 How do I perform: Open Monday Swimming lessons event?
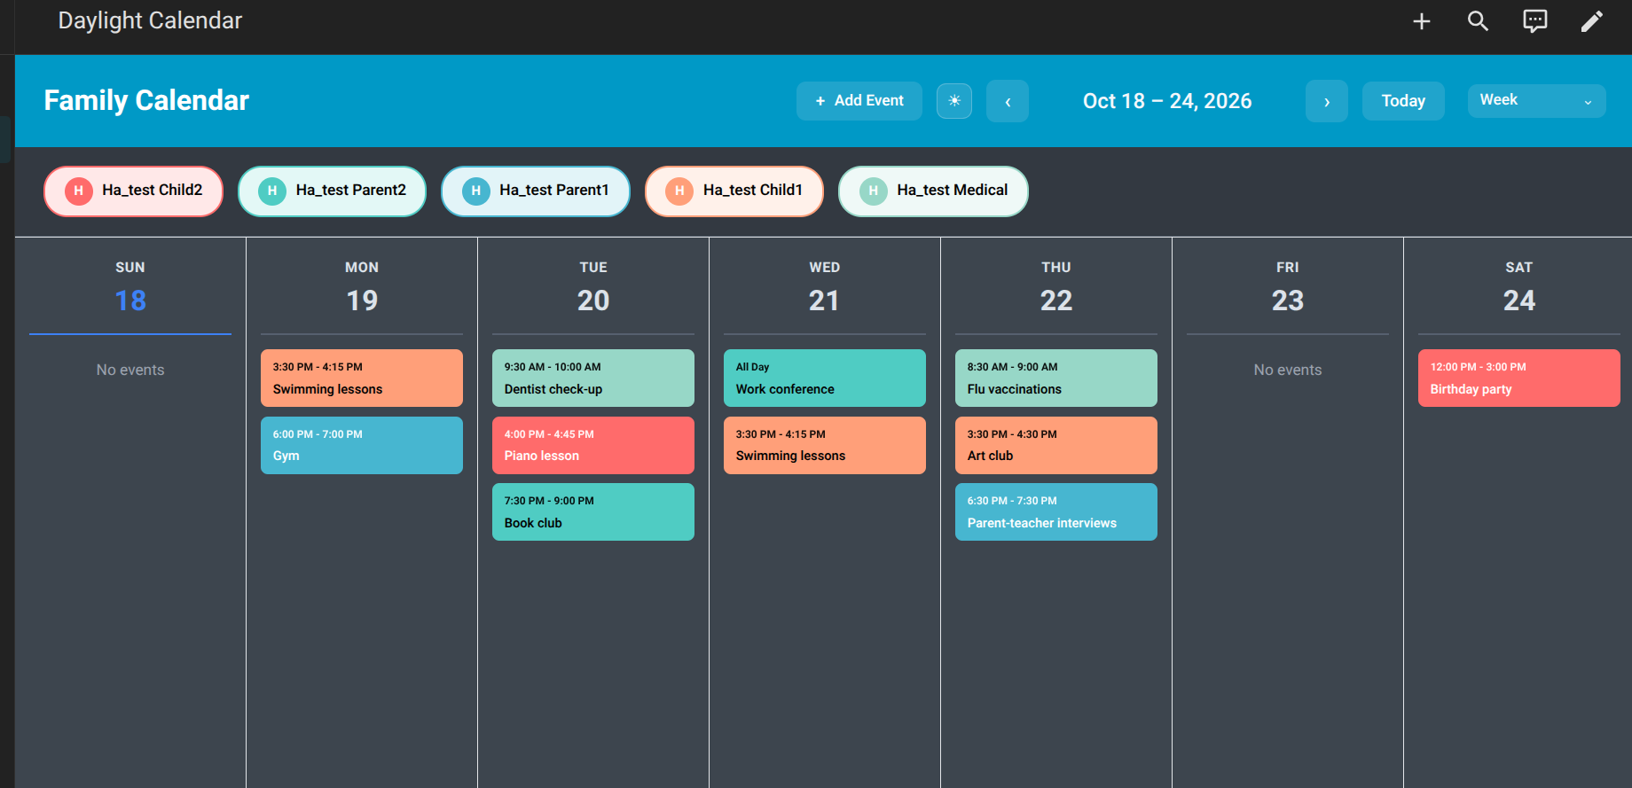362,378
